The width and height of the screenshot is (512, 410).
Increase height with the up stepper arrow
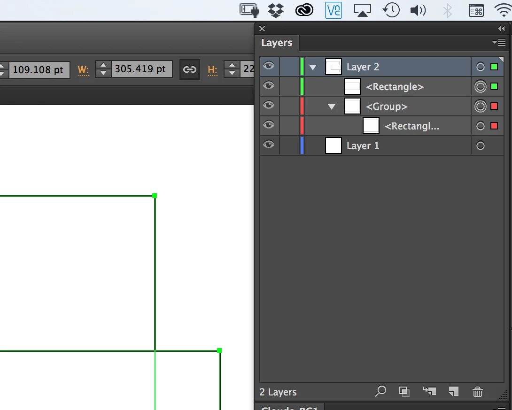(232, 65)
